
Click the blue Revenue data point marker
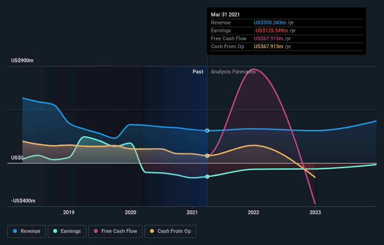click(207, 131)
